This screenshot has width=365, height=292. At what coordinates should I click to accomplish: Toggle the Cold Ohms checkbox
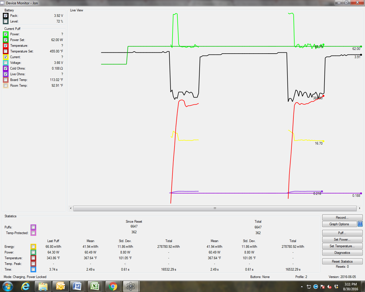pos(6,68)
